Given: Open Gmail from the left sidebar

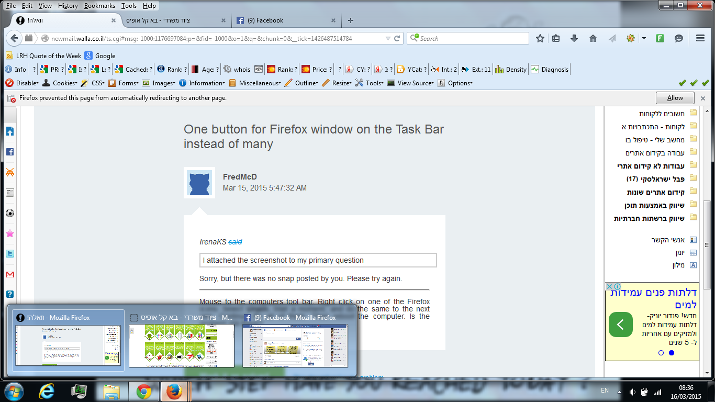Looking at the screenshot, I should pyautogui.click(x=9, y=274).
